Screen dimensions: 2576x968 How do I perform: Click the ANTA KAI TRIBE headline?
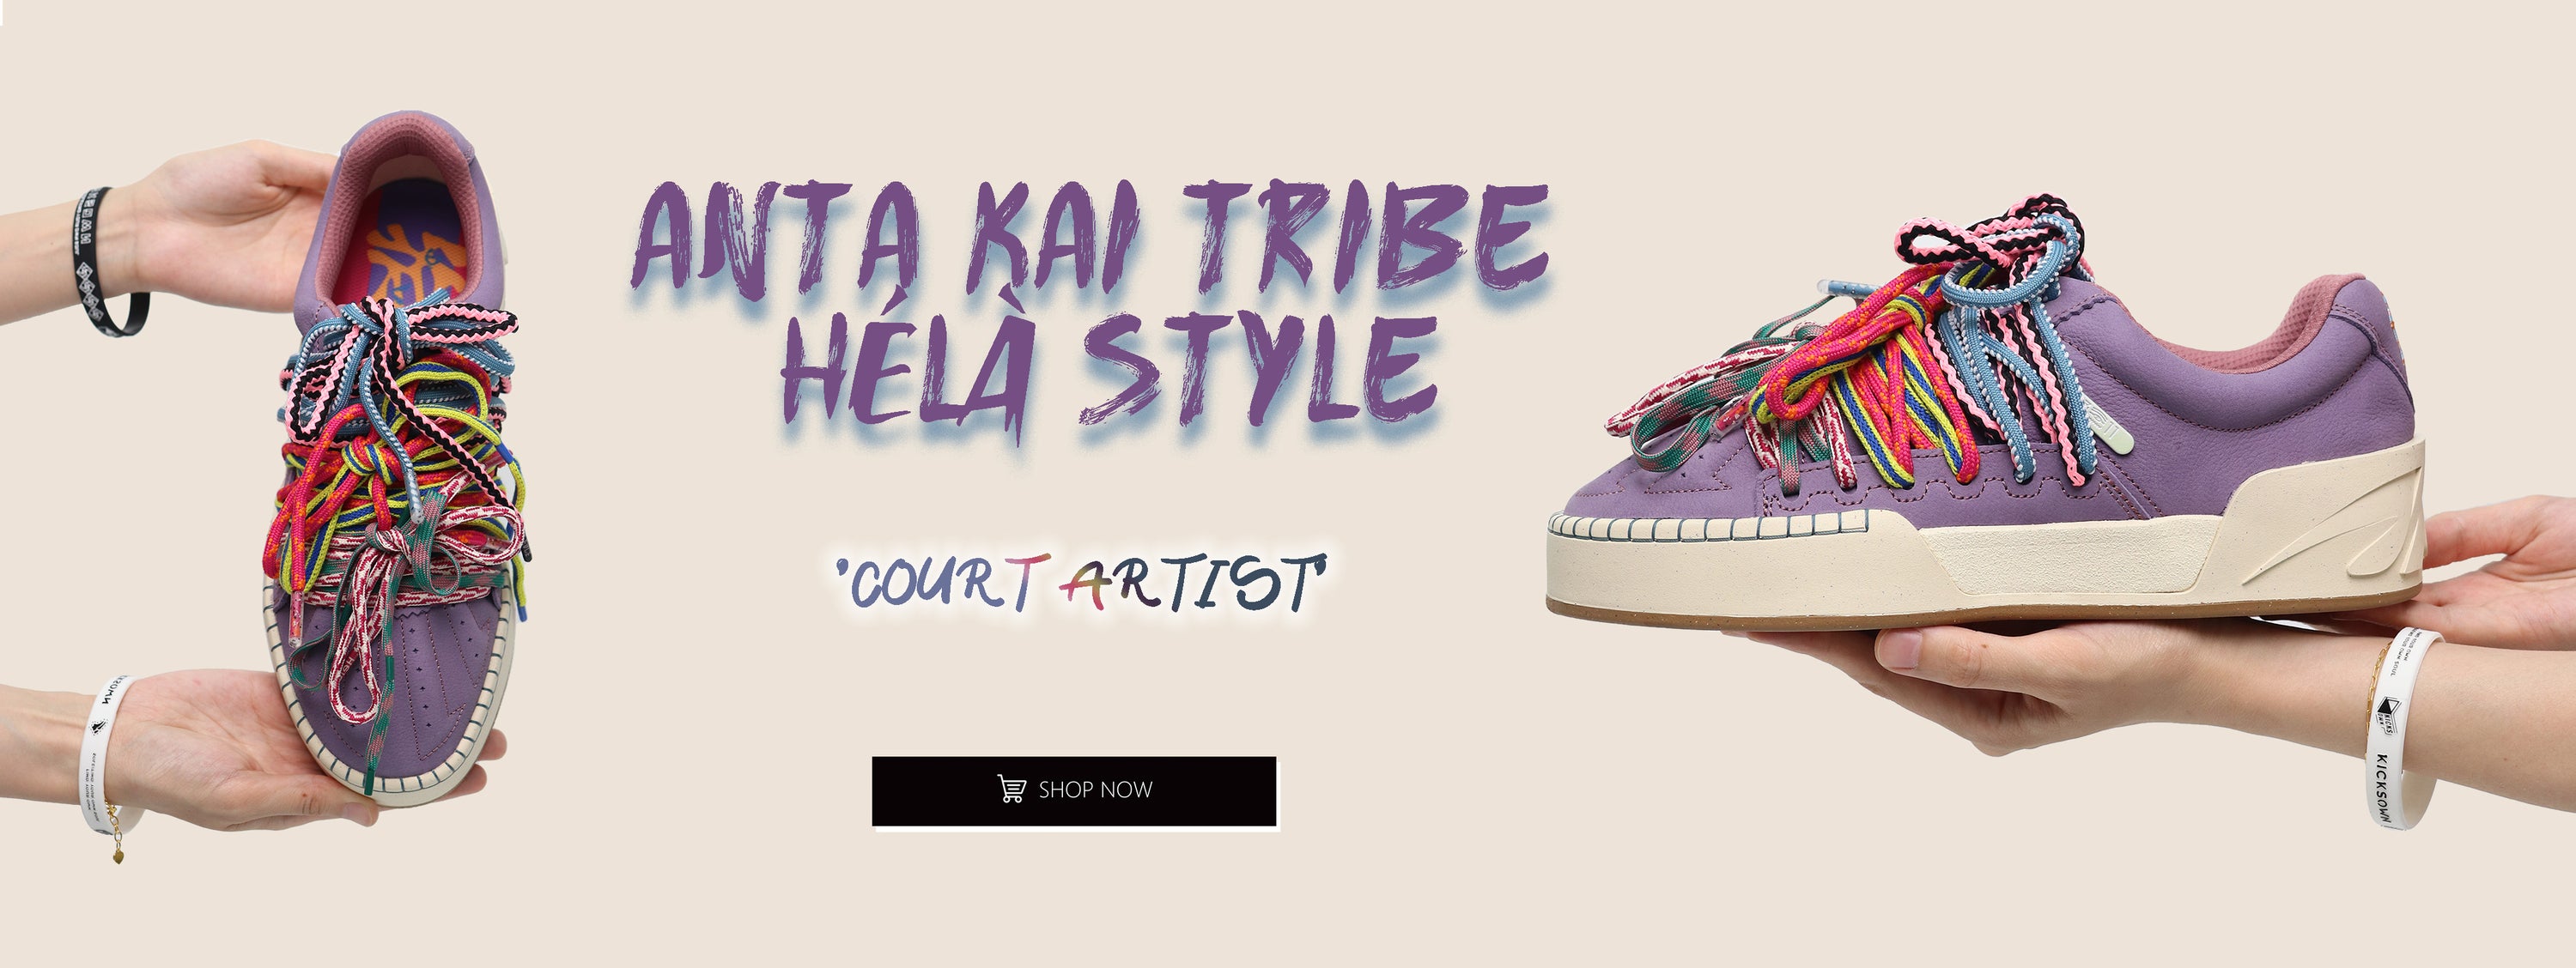[x=1091, y=241]
